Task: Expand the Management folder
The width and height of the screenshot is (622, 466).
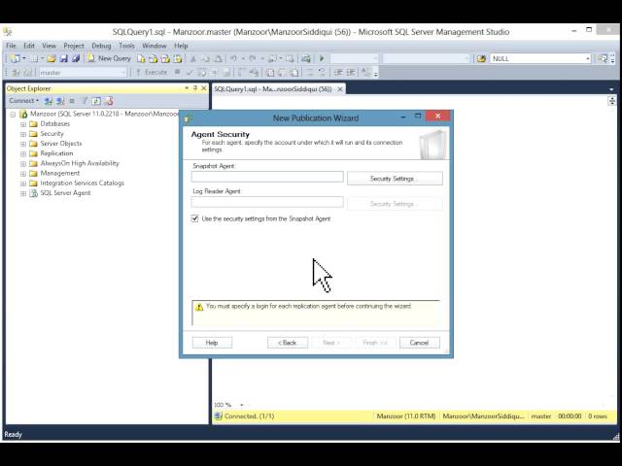Action: [23, 174]
